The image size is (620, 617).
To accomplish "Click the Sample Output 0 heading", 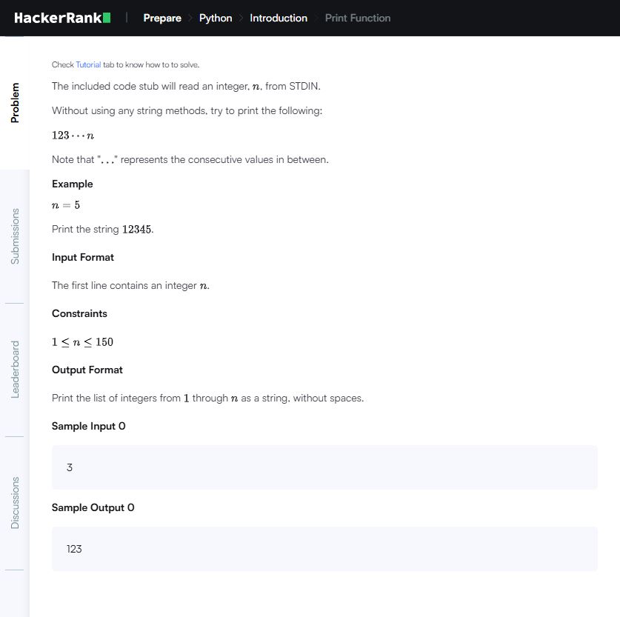I will [93, 507].
